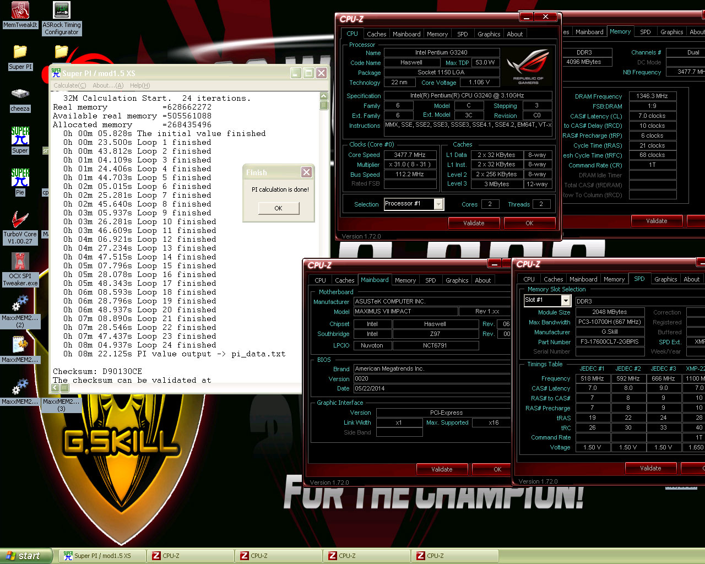Select the MaxxMEM2... (2) desktop icon
Viewport: 705px width, 564px height.
coord(20,312)
